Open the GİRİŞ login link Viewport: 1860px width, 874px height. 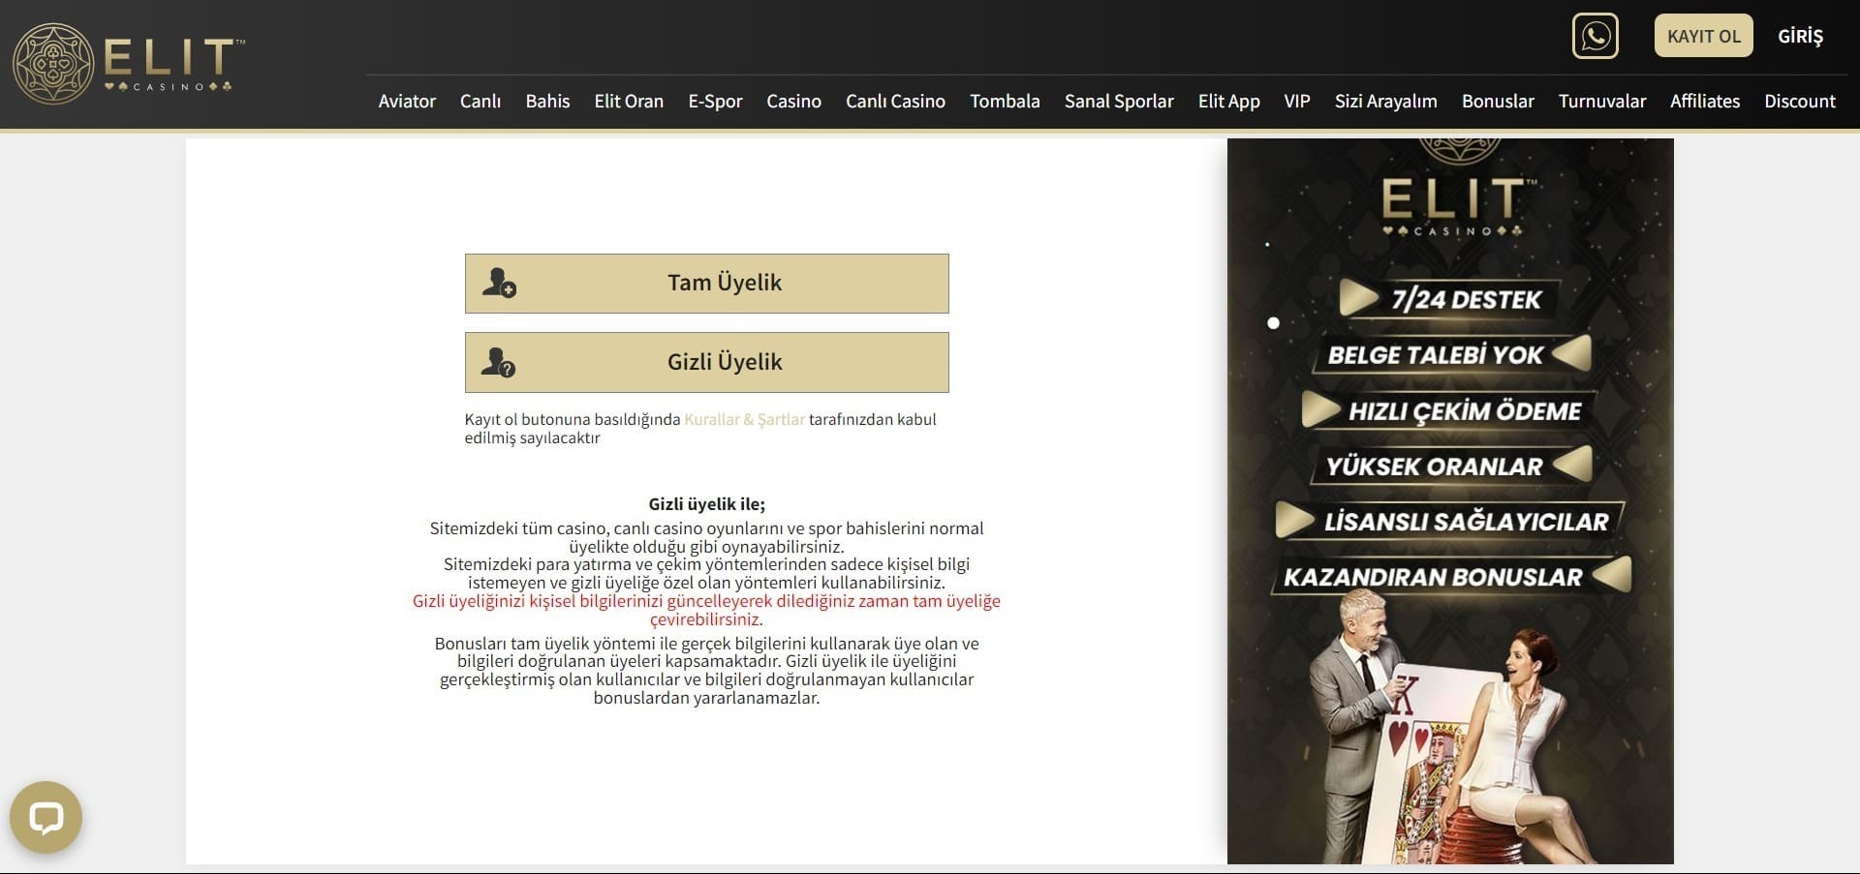click(x=1800, y=36)
